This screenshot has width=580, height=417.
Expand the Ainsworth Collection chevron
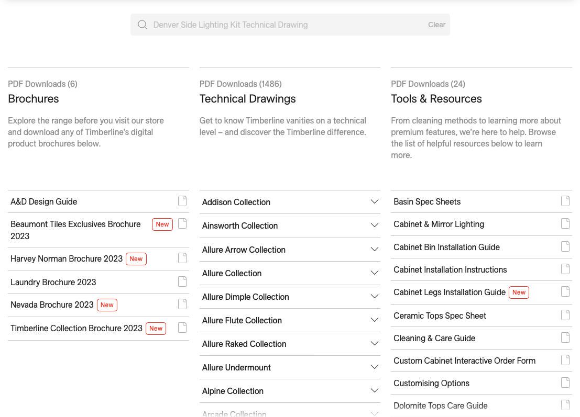374,226
